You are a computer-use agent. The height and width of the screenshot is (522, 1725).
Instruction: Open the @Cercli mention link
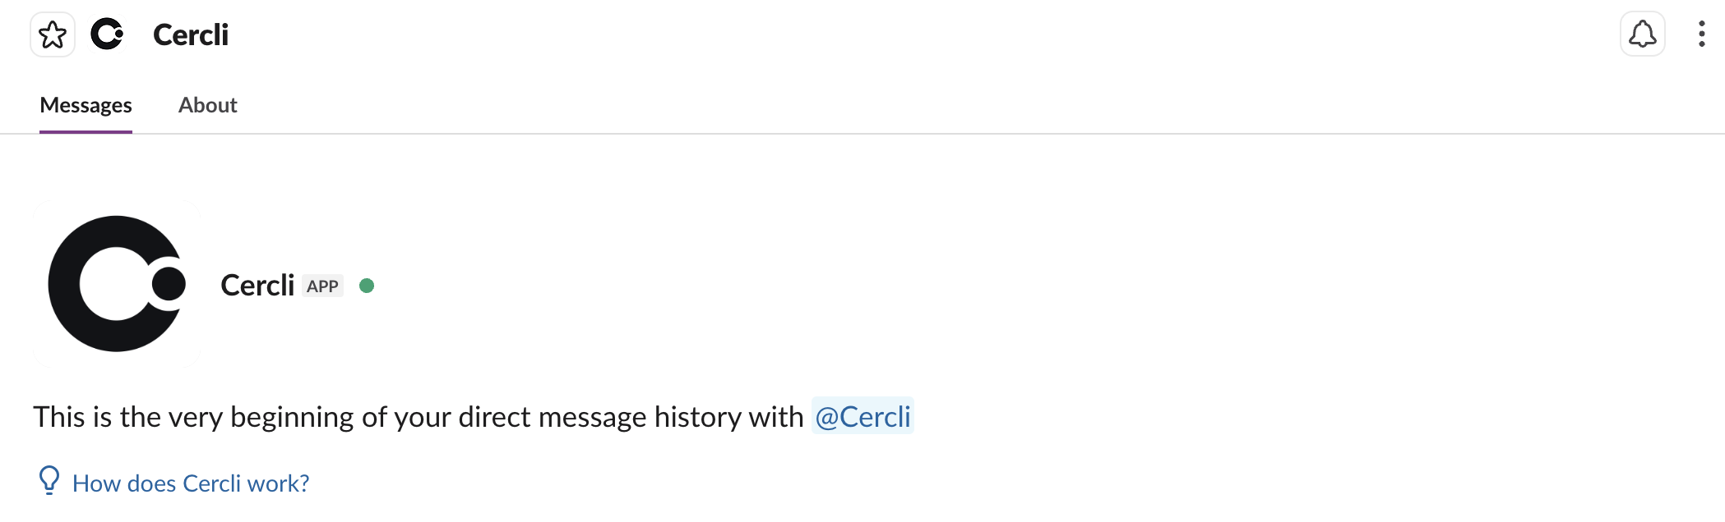(862, 417)
